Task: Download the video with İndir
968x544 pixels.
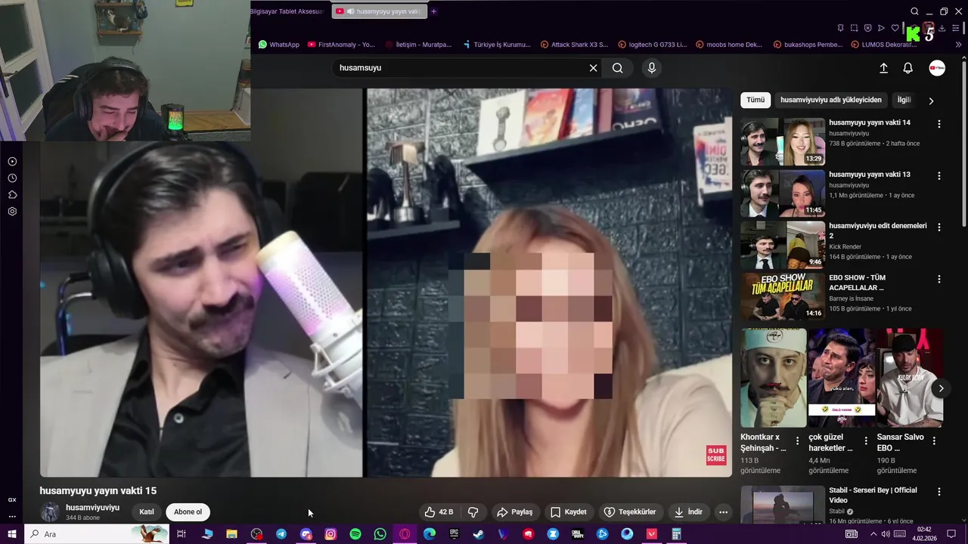Action: pyautogui.click(x=688, y=512)
